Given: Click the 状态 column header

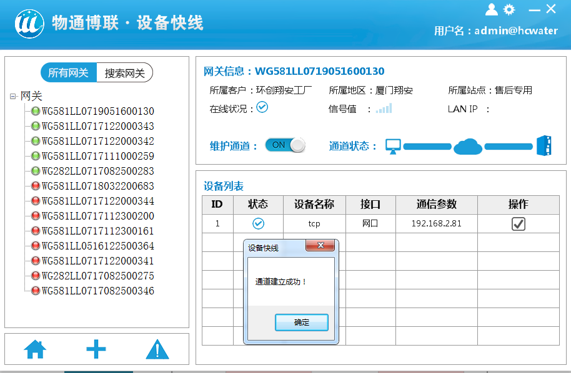Looking at the screenshot, I should (x=258, y=205).
